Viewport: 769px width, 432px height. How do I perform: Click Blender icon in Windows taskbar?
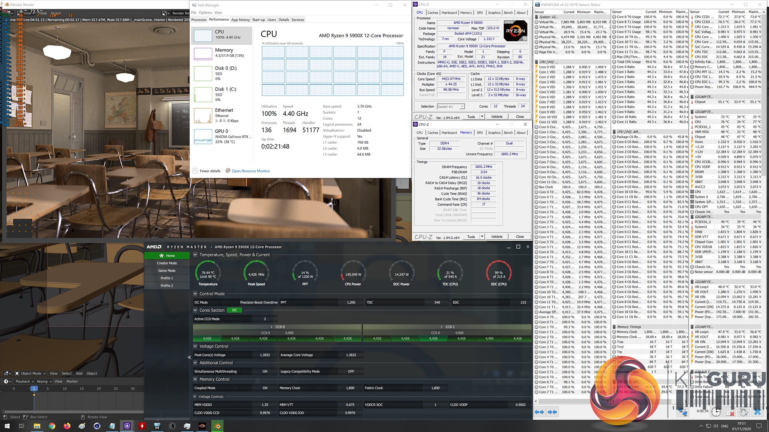click(x=217, y=426)
